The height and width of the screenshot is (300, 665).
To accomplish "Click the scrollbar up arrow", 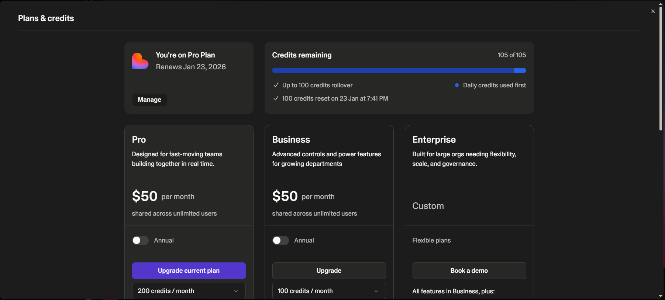I will click(661, 3).
